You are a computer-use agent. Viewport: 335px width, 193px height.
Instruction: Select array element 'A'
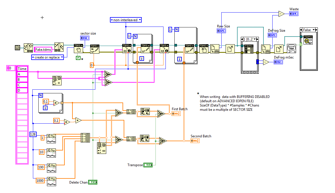[22, 74]
